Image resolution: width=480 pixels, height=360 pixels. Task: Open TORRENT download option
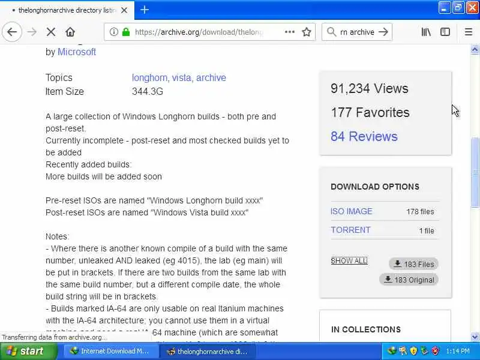pos(350,230)
